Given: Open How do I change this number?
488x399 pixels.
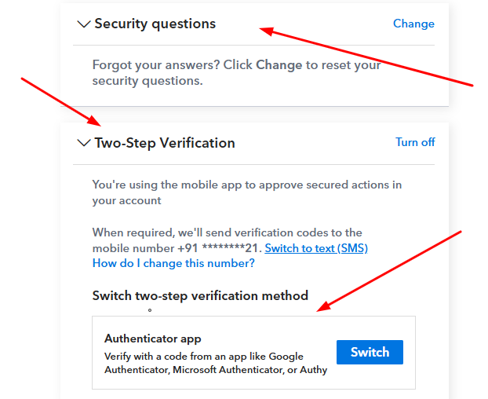Looking at the screenshot, I should point(173,263).
